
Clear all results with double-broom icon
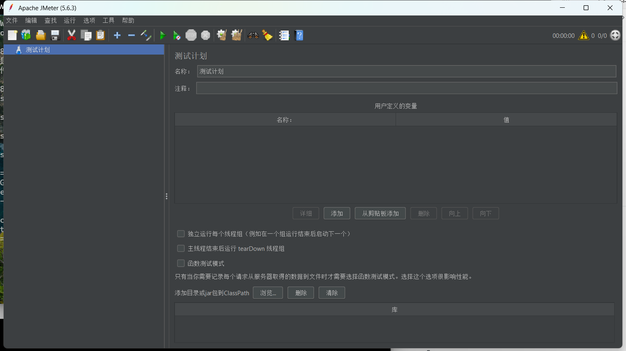[237, 35]
